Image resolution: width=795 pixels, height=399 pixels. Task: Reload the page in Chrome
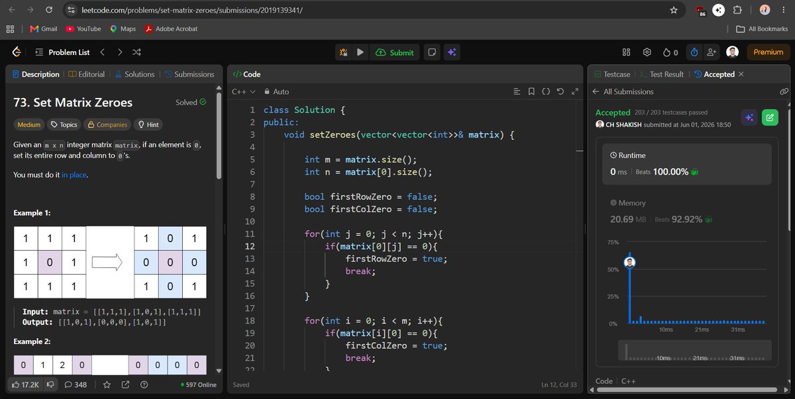point(48,10)
